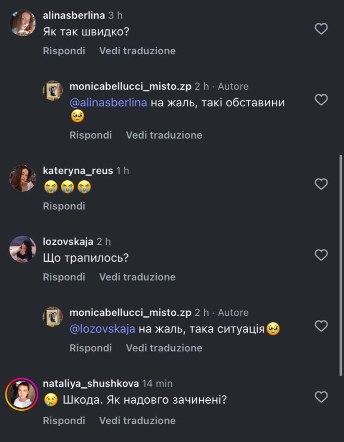Click Rispondi under kateryna_reus's comment

click(x=64, y=206)
